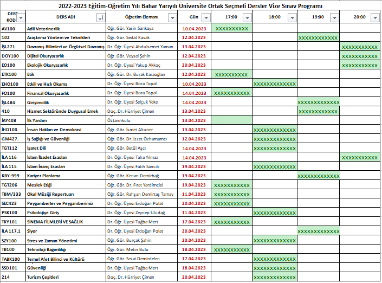Select the sheet title about Vize Sınav Programı
The width and height of the screenshot is (382, 283).
pos(190,6)
